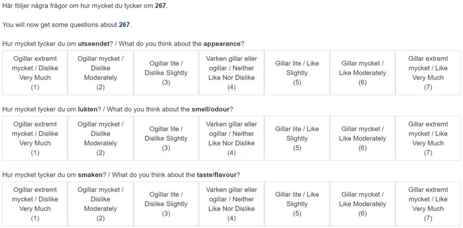Screen dimensions: 463x228
Task: Choose Like Very Much (7) for smell/odour
Action: (428, 138)
